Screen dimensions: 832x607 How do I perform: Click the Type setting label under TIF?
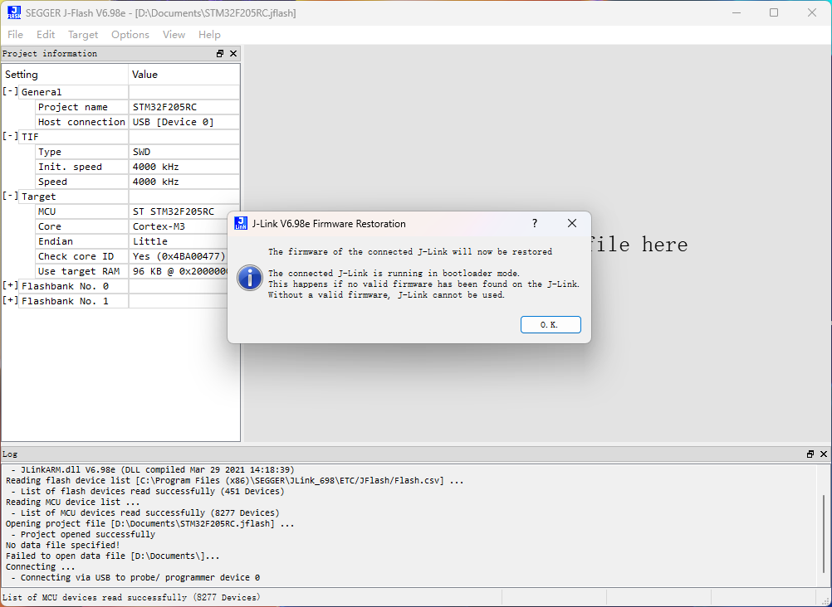(x=49, y=152)
